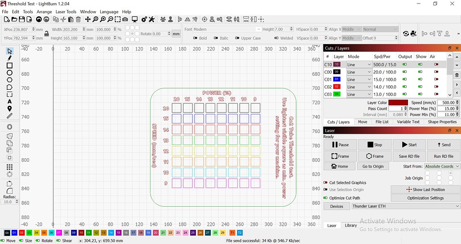Screen dimensions: 461x244
Task: Select the Ellipse drawing tool
Action: (x=9, y=72)
